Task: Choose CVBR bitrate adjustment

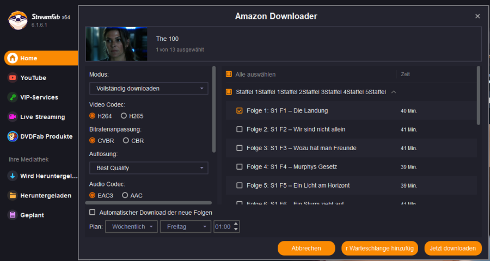Action: point(92,140)
